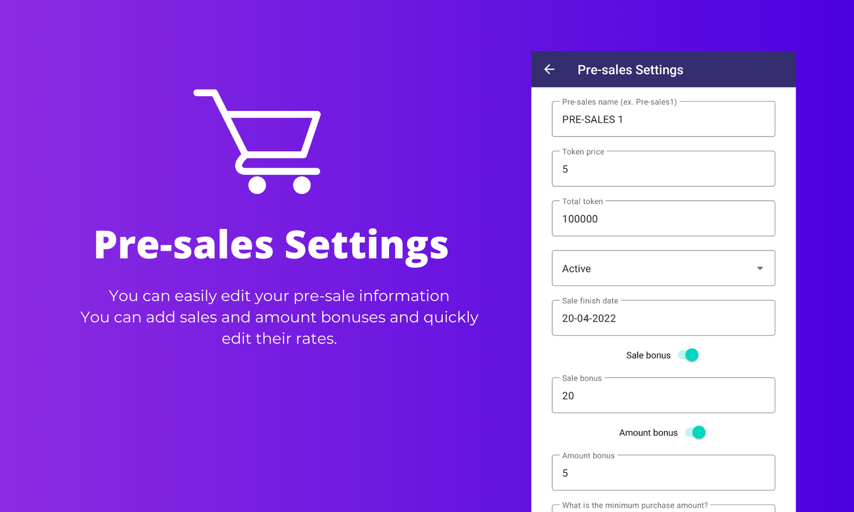Image resolution: width=854 pixels, height=512 pixels.
Task: Click the large Pre-sales Settings heading
Action: (x=271, y=245)
